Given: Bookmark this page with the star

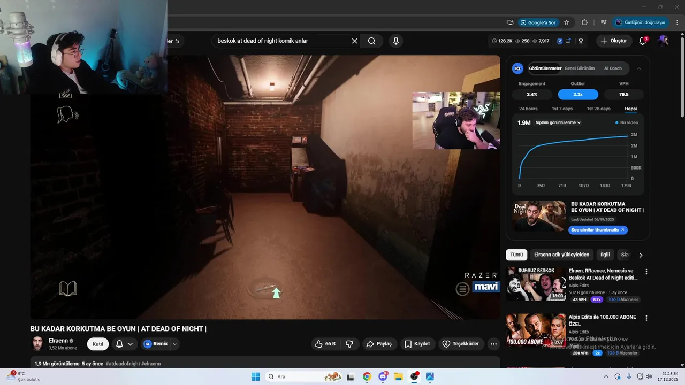Looking at the screenshot, I should pyautogui.click(x=567, y=22).
